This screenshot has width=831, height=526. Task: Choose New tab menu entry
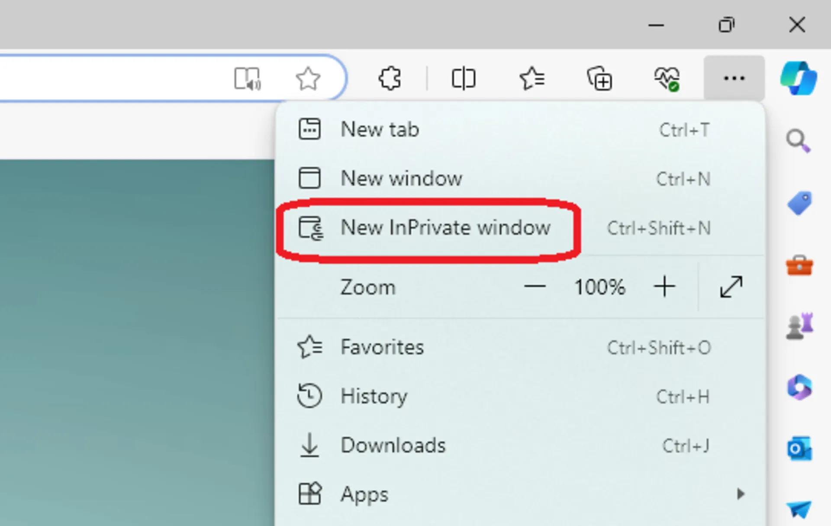pos(380,129)
